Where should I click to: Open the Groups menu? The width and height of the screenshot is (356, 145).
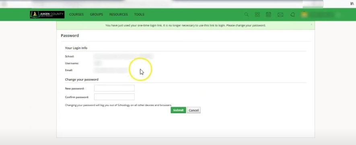click(x=96, y=14)
